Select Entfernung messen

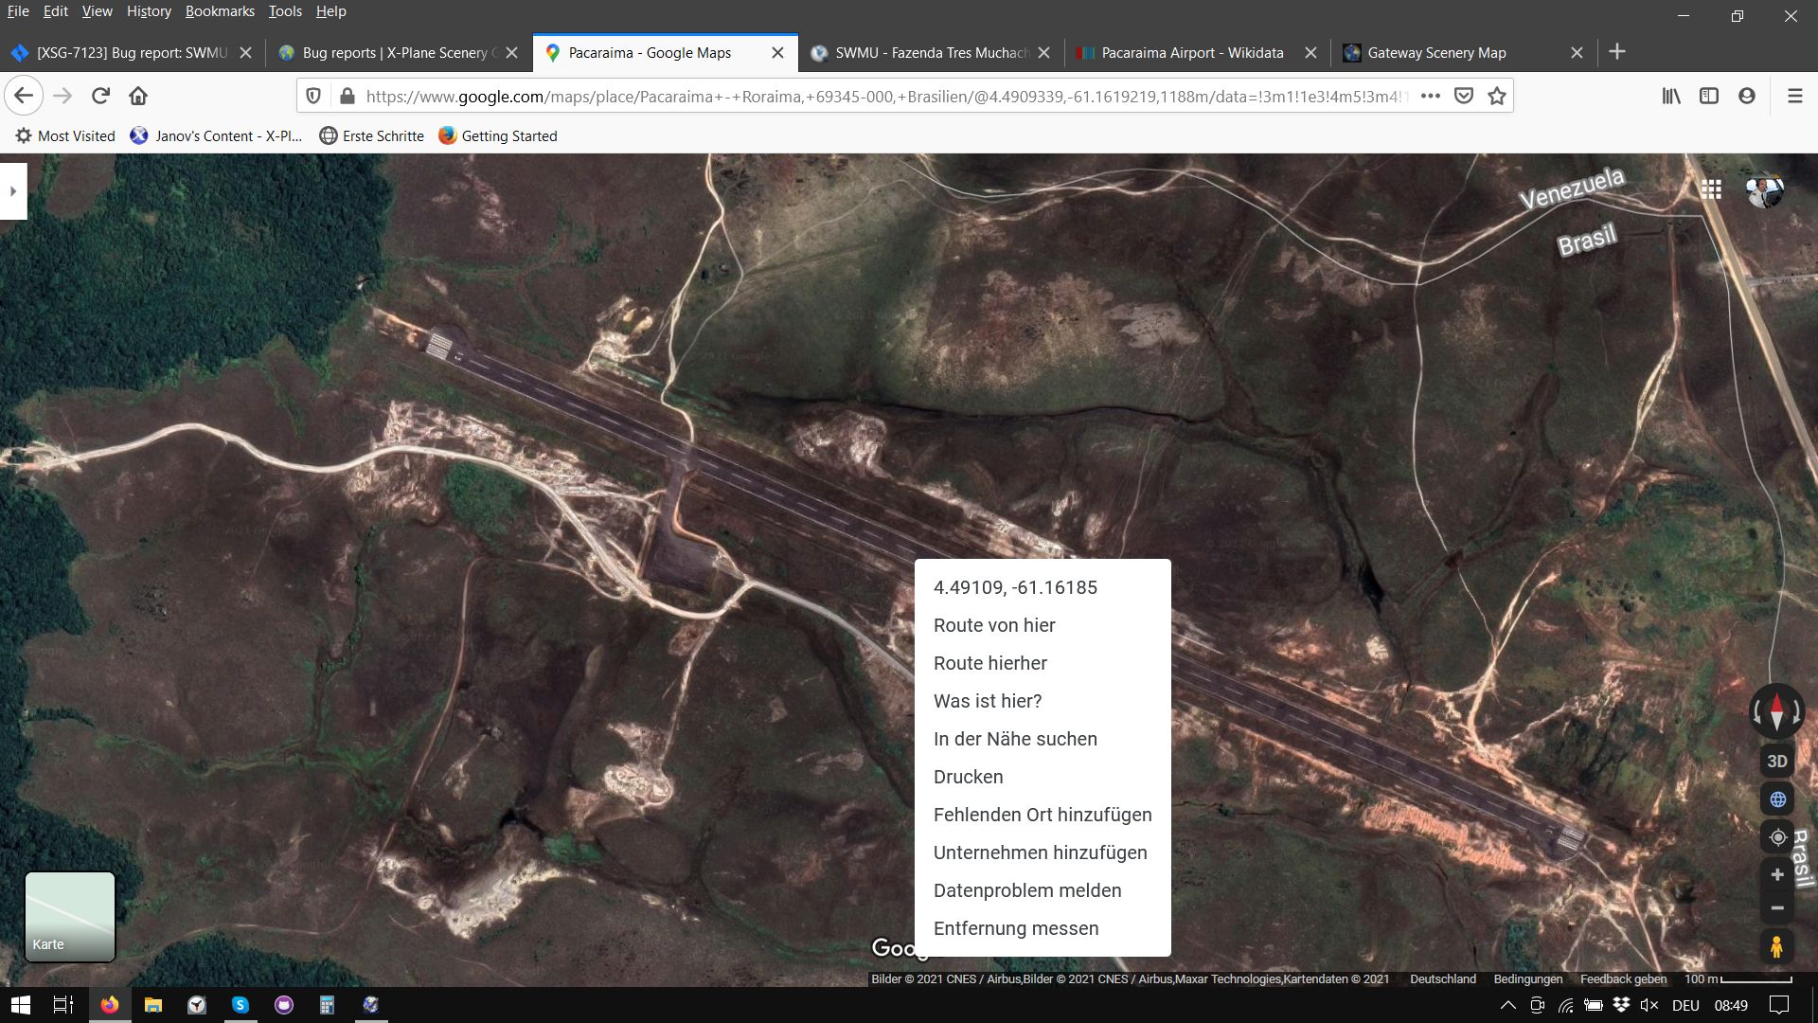pos(1043,928)
